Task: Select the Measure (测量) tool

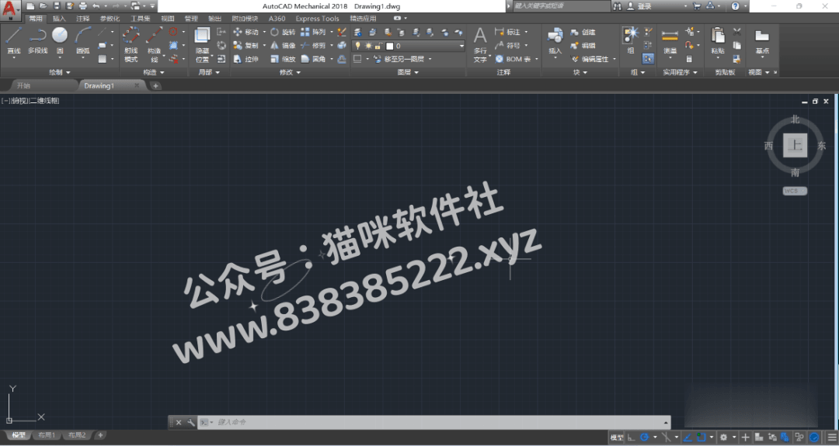Action: pos(670,42)
